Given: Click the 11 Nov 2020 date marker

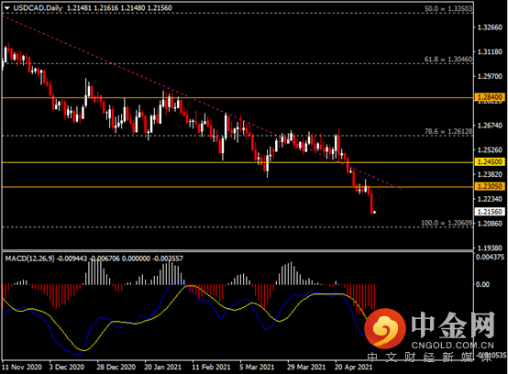Looking at the screenshot, I should pos(22,367).
